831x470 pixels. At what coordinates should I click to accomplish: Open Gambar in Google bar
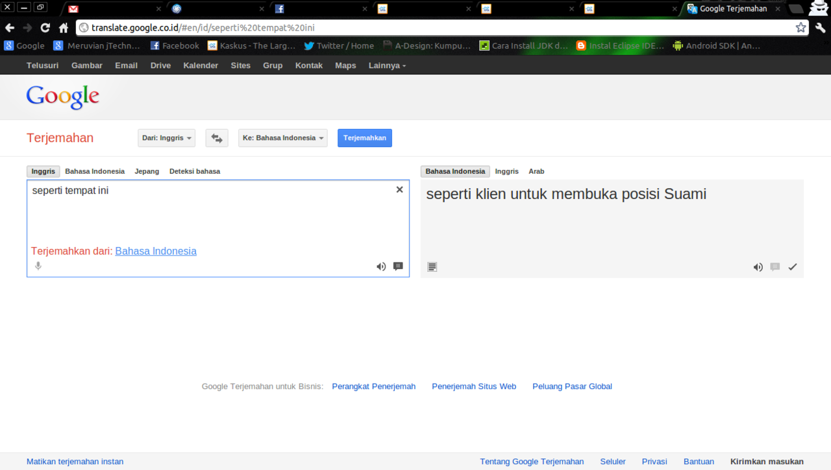coord(87,65)
